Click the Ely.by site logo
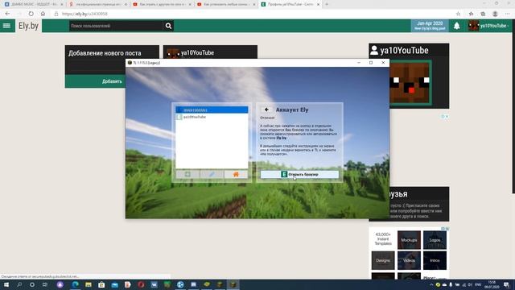The image size is (515, 290). point(28,26)
